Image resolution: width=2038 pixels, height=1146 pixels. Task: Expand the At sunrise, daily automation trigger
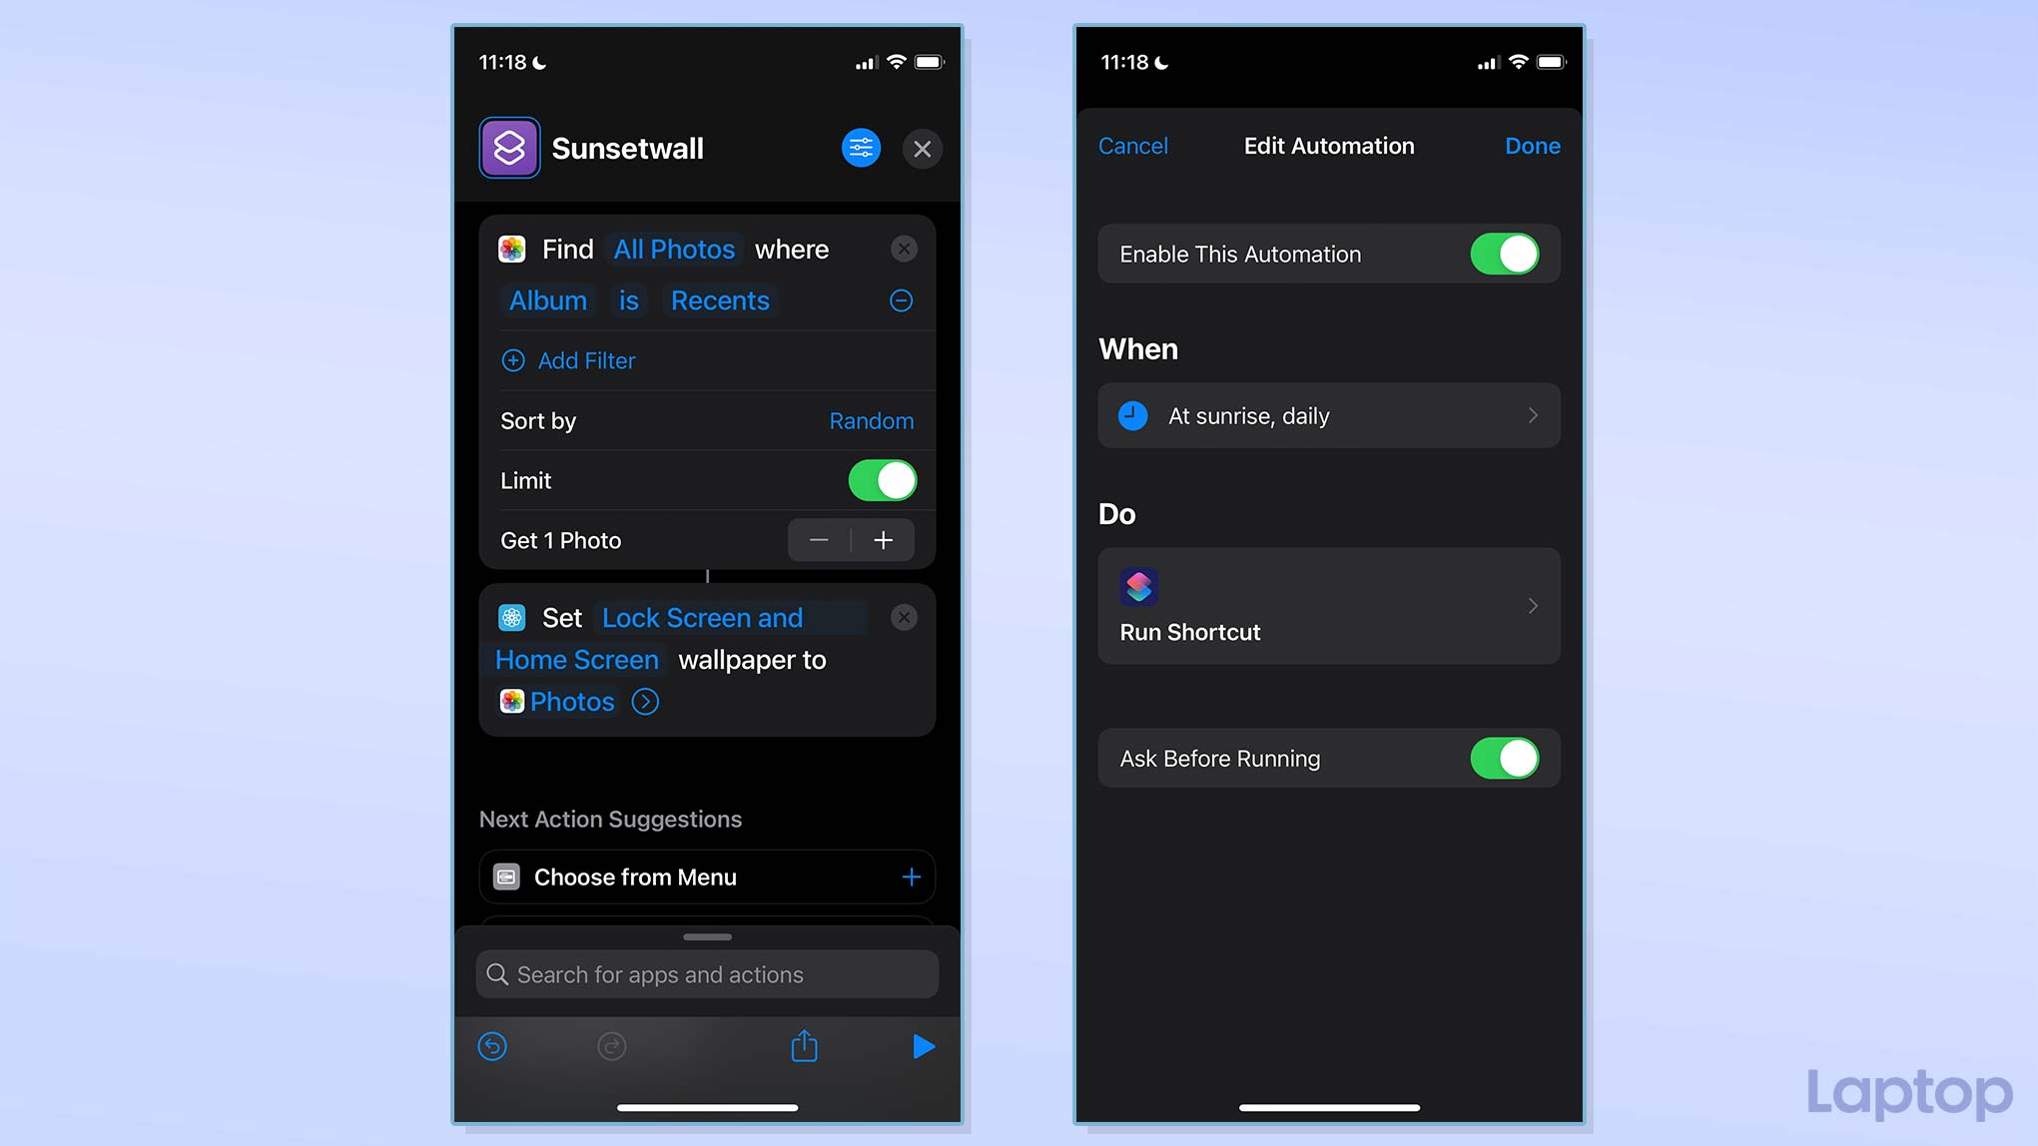[1328, 415]
